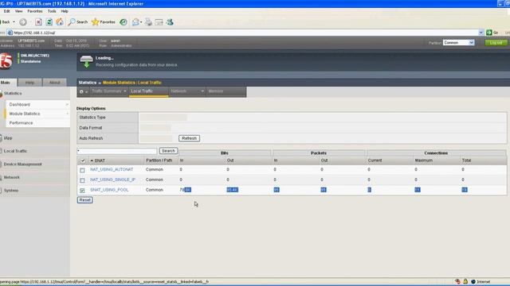Click the IE Print icon
510x286 pixels.
click(148, 22)
